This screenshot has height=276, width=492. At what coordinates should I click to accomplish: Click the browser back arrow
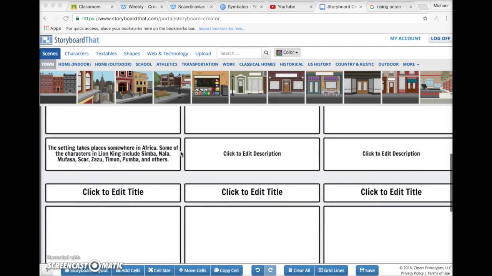(45, 18)
